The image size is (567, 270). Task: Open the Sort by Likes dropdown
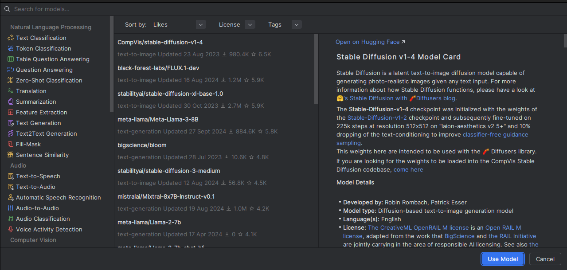point(201,25)
